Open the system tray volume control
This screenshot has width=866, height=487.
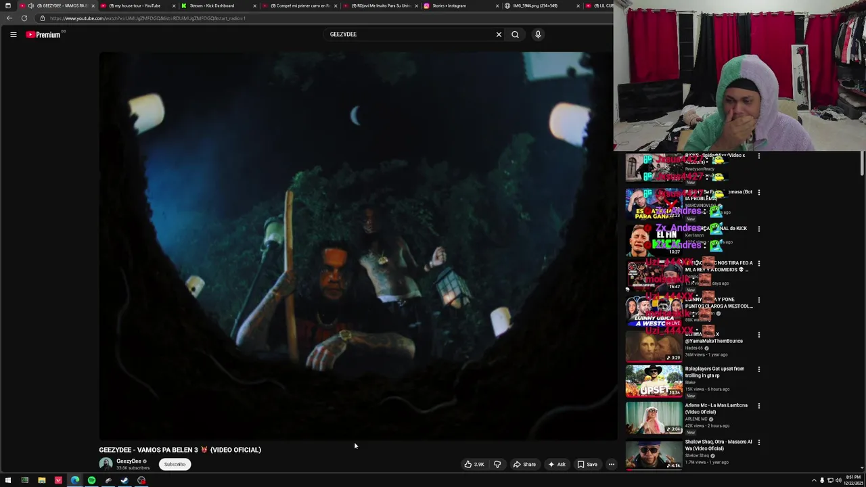tap(838, 480)
